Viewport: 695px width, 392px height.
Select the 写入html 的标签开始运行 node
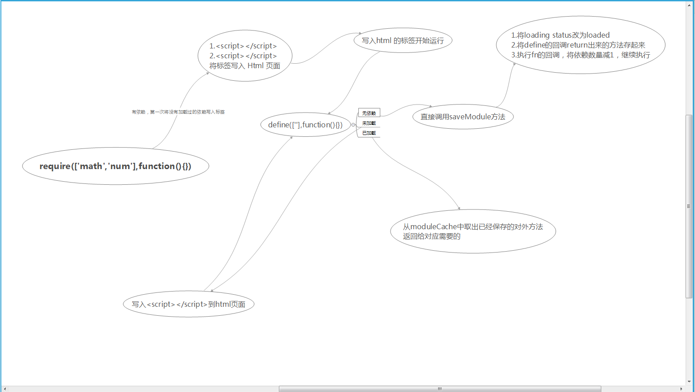(403, 40)
